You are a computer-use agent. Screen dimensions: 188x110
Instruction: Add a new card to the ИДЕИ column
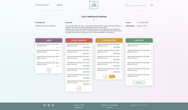point(49,70)
